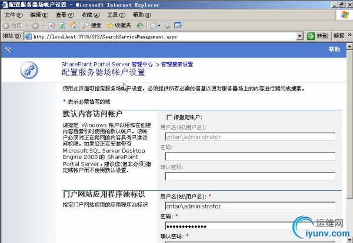The image size is (353, 243).
Task: Click the Forward arrow toolbar icon
Action: tap(35, 26)
